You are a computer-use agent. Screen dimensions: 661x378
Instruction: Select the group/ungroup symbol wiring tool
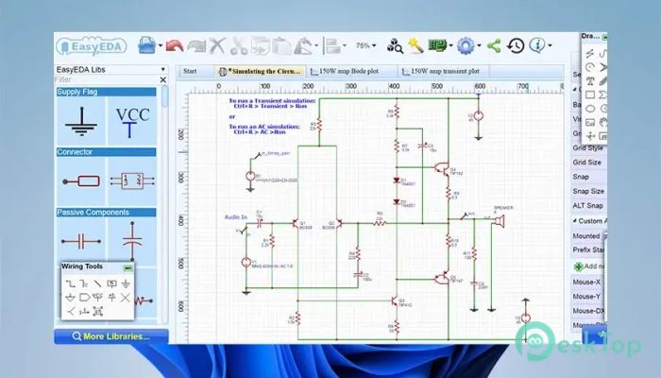[x=98, y=311]
